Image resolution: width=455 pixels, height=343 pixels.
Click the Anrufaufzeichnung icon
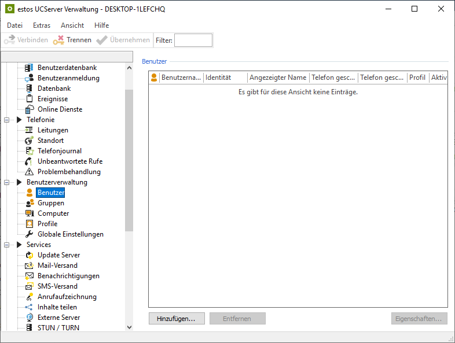(x=30, y=297)
